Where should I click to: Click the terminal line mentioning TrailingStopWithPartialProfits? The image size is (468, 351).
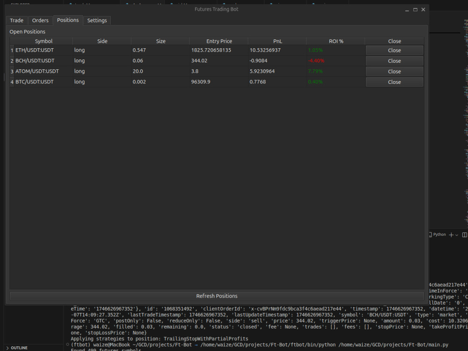coord(160,339)
